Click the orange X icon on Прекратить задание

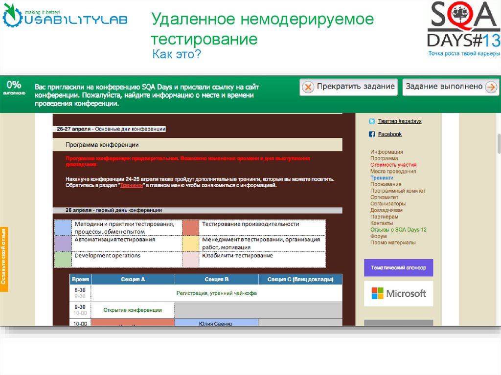click(308, 87)
